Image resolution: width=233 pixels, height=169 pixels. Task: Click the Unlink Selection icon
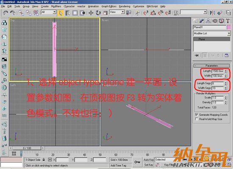(x=29, y=13)
